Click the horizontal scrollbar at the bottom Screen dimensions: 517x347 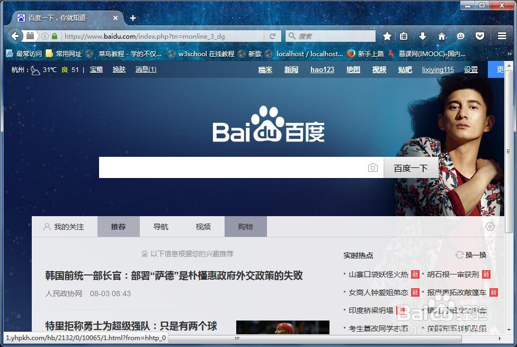(x=315, y=339)
